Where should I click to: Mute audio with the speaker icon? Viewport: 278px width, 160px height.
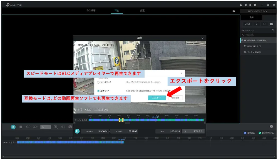tap(63, 127)
